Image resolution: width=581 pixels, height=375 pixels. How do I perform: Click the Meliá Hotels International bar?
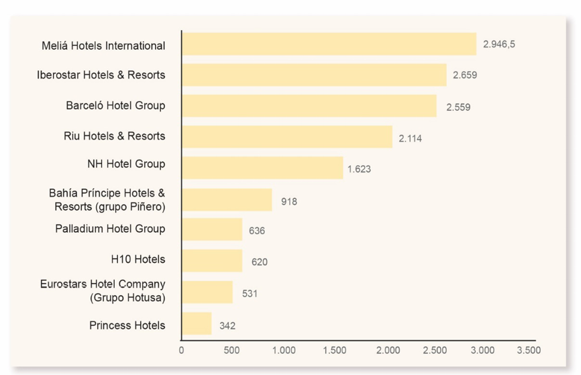tap(329, 44)
